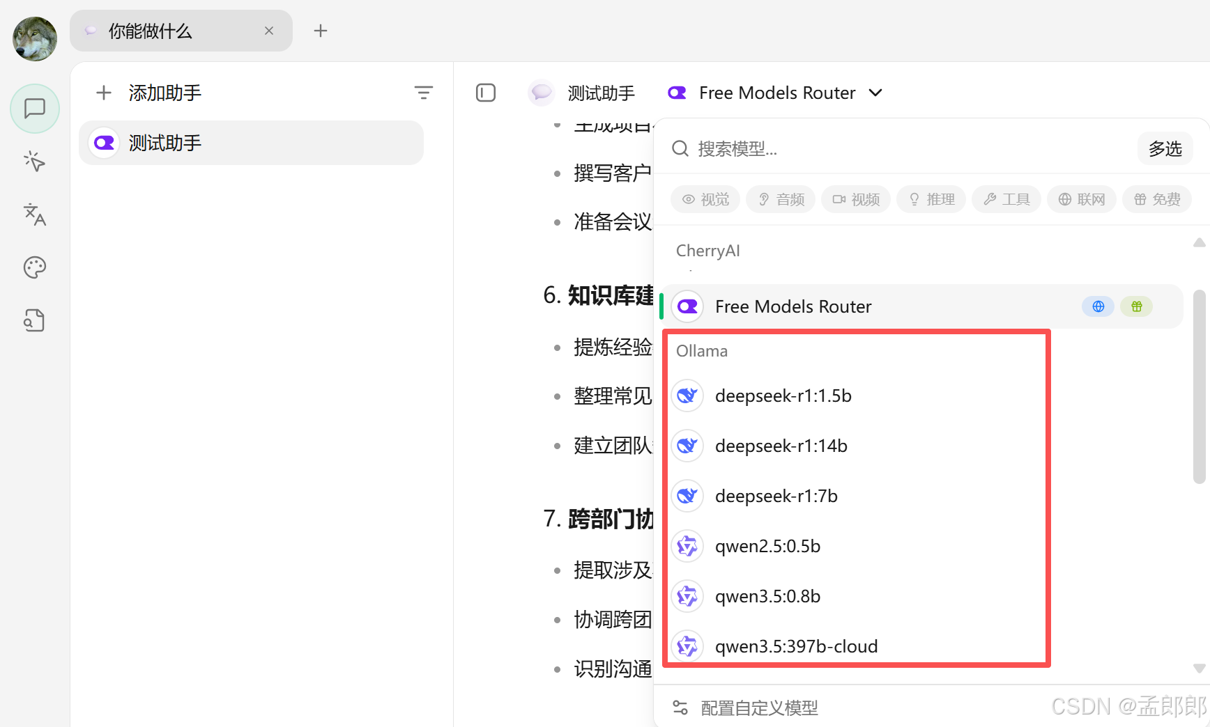The image size is (1210, 727).
Task: Click the qwen3.5:397b-cloud model icon
Action: tap(687, 646)
